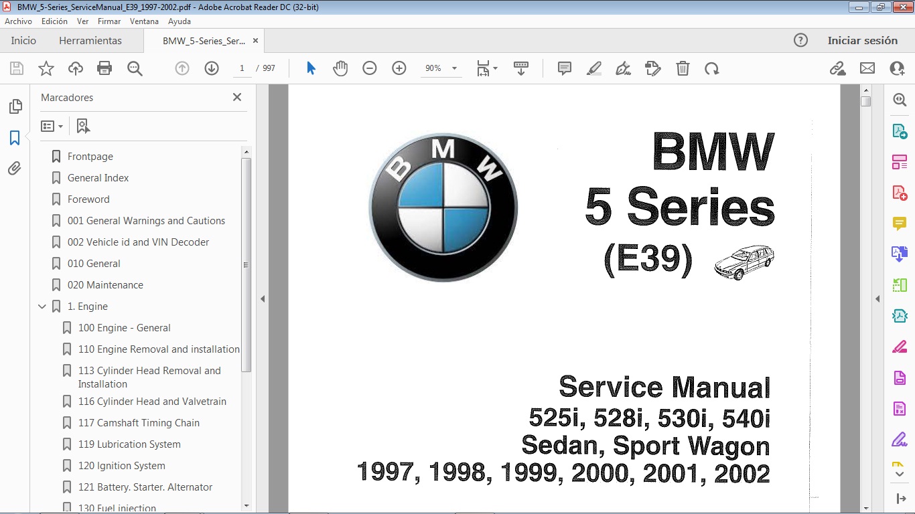Screen dimensions: 915x514
Task: Open the Archivo menu
Action: coord(18,21)
